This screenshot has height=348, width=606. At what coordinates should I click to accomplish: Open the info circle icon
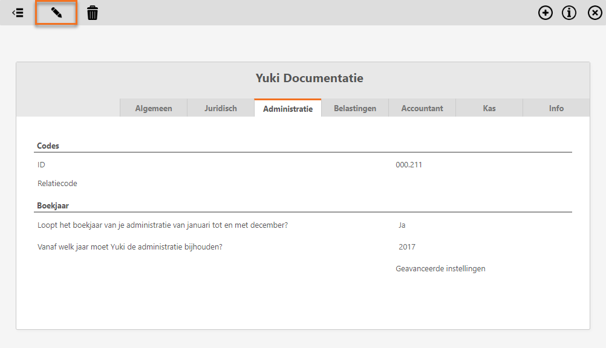tap(569, 13)
